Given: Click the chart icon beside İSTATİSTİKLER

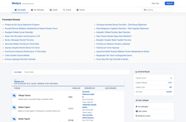Looking at the screenshot, I should pos(136,72).
